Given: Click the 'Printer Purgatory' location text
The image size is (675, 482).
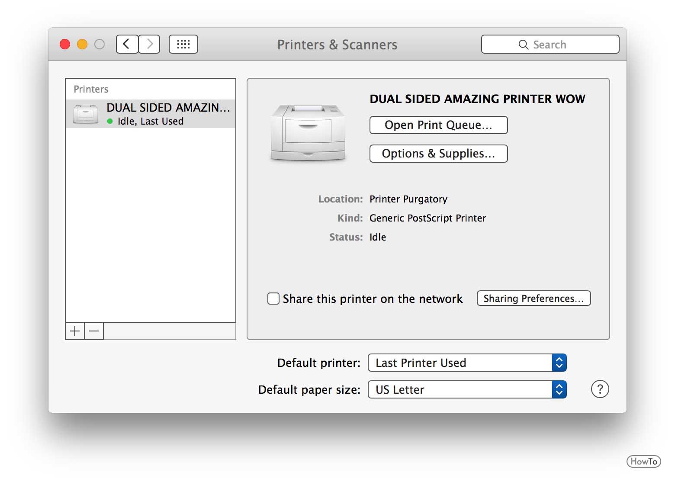Looking at the screenshot, I should tap(408, 199).
